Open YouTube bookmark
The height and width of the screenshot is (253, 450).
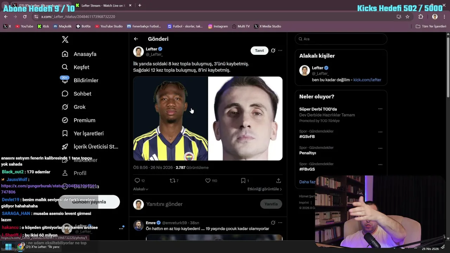(24, 26)
